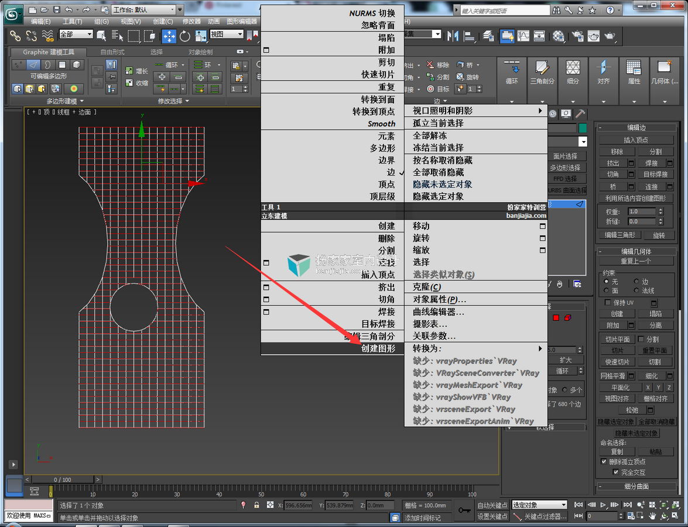Click the 网格平滑 button
Viewport: 688px width, 527px height.
click(x=613, y=376)
